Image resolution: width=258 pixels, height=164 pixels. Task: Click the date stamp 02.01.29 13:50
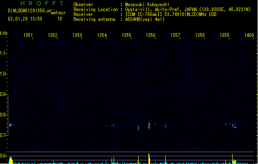[25, 19]
